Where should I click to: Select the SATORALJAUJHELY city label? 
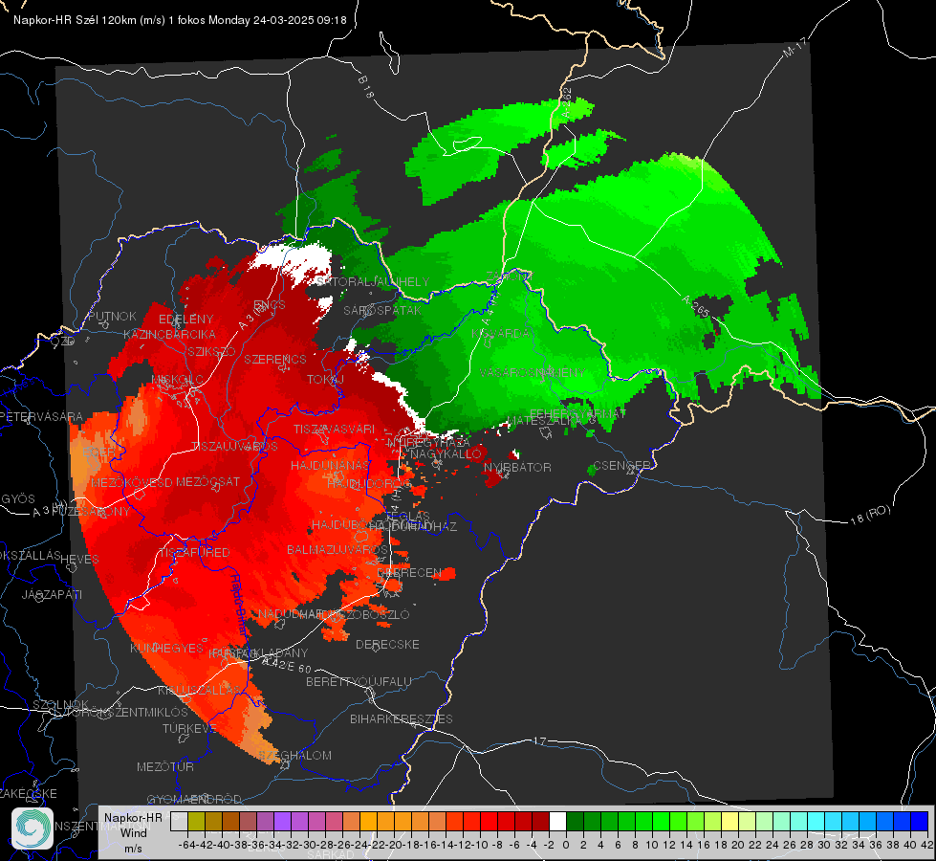[373, 281]
